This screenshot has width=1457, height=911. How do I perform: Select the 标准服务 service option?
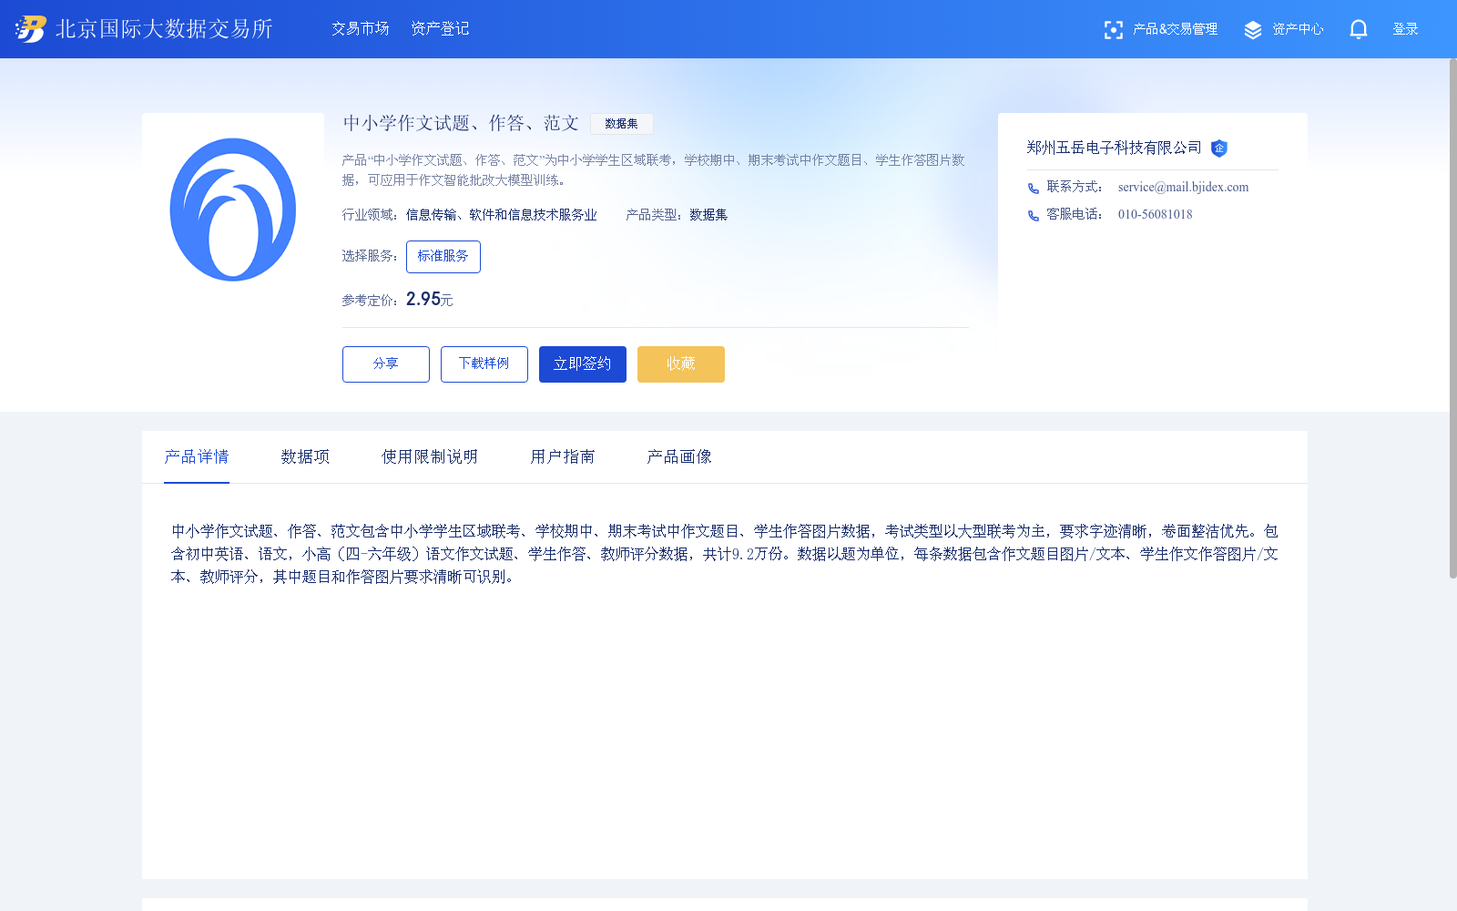(443, 257)
